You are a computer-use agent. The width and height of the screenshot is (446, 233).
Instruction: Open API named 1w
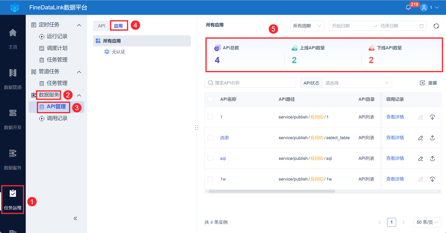(x=223, y=179)
